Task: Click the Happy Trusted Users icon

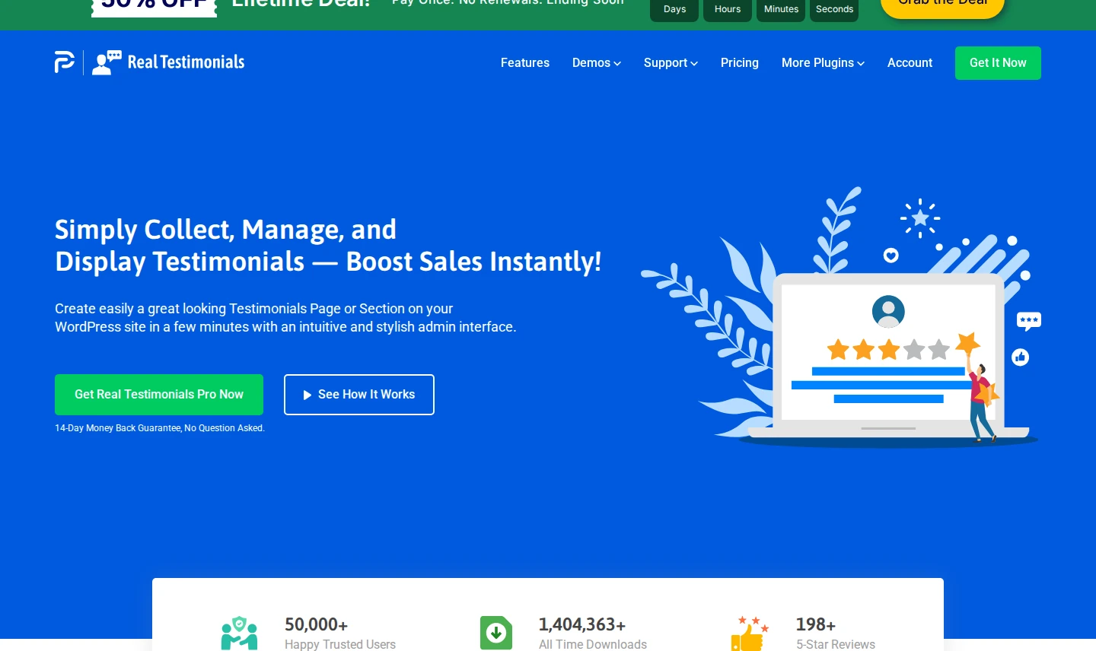Action: click(240, 633)
